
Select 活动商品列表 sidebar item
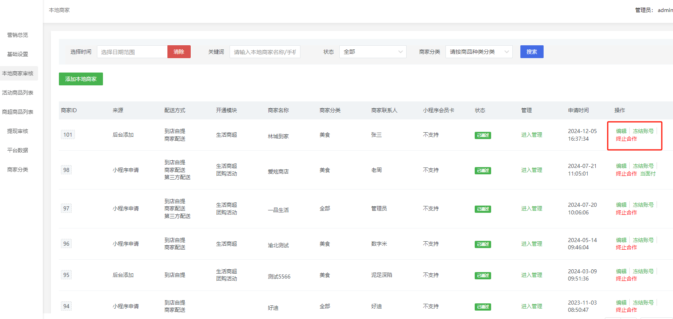18,93
